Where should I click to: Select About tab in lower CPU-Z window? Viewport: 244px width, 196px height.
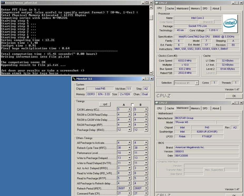pyautogui.click(x=216, y=108)
